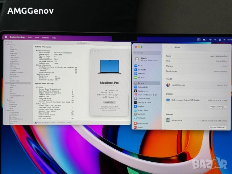
Task: Click the keyboard input source menu bar icon
Action: [x=199, y=40]
